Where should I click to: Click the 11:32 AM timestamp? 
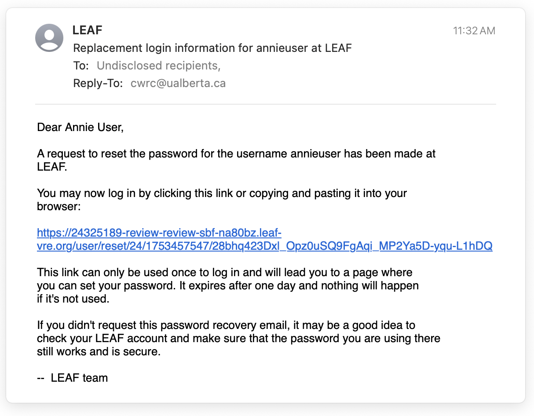[x=474, y=31]
